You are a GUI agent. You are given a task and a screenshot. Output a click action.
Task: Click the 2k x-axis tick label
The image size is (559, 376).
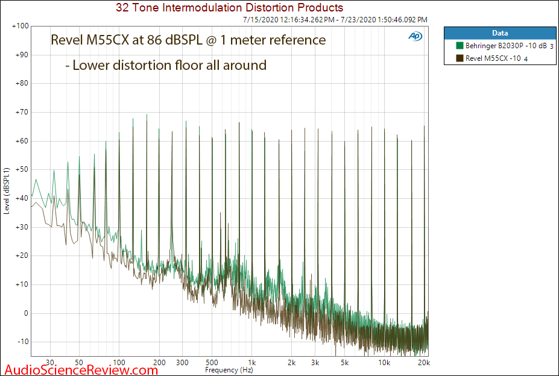[x=292, y=363]
